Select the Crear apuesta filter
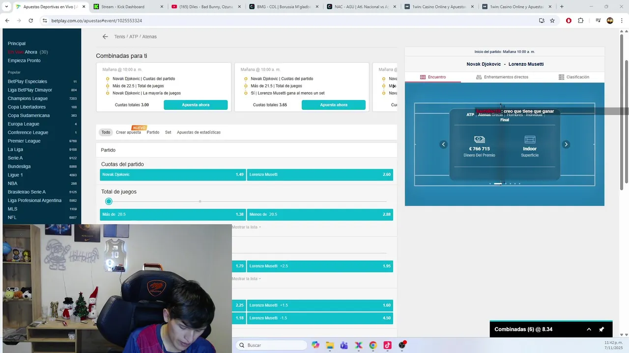Viewport: 629px width, 353px height. [x=128, y=132]
